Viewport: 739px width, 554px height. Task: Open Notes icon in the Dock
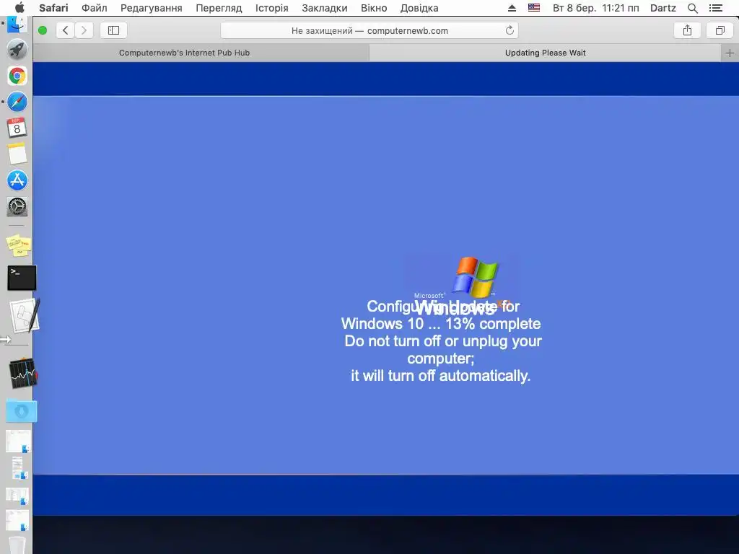tap(17, 154)
